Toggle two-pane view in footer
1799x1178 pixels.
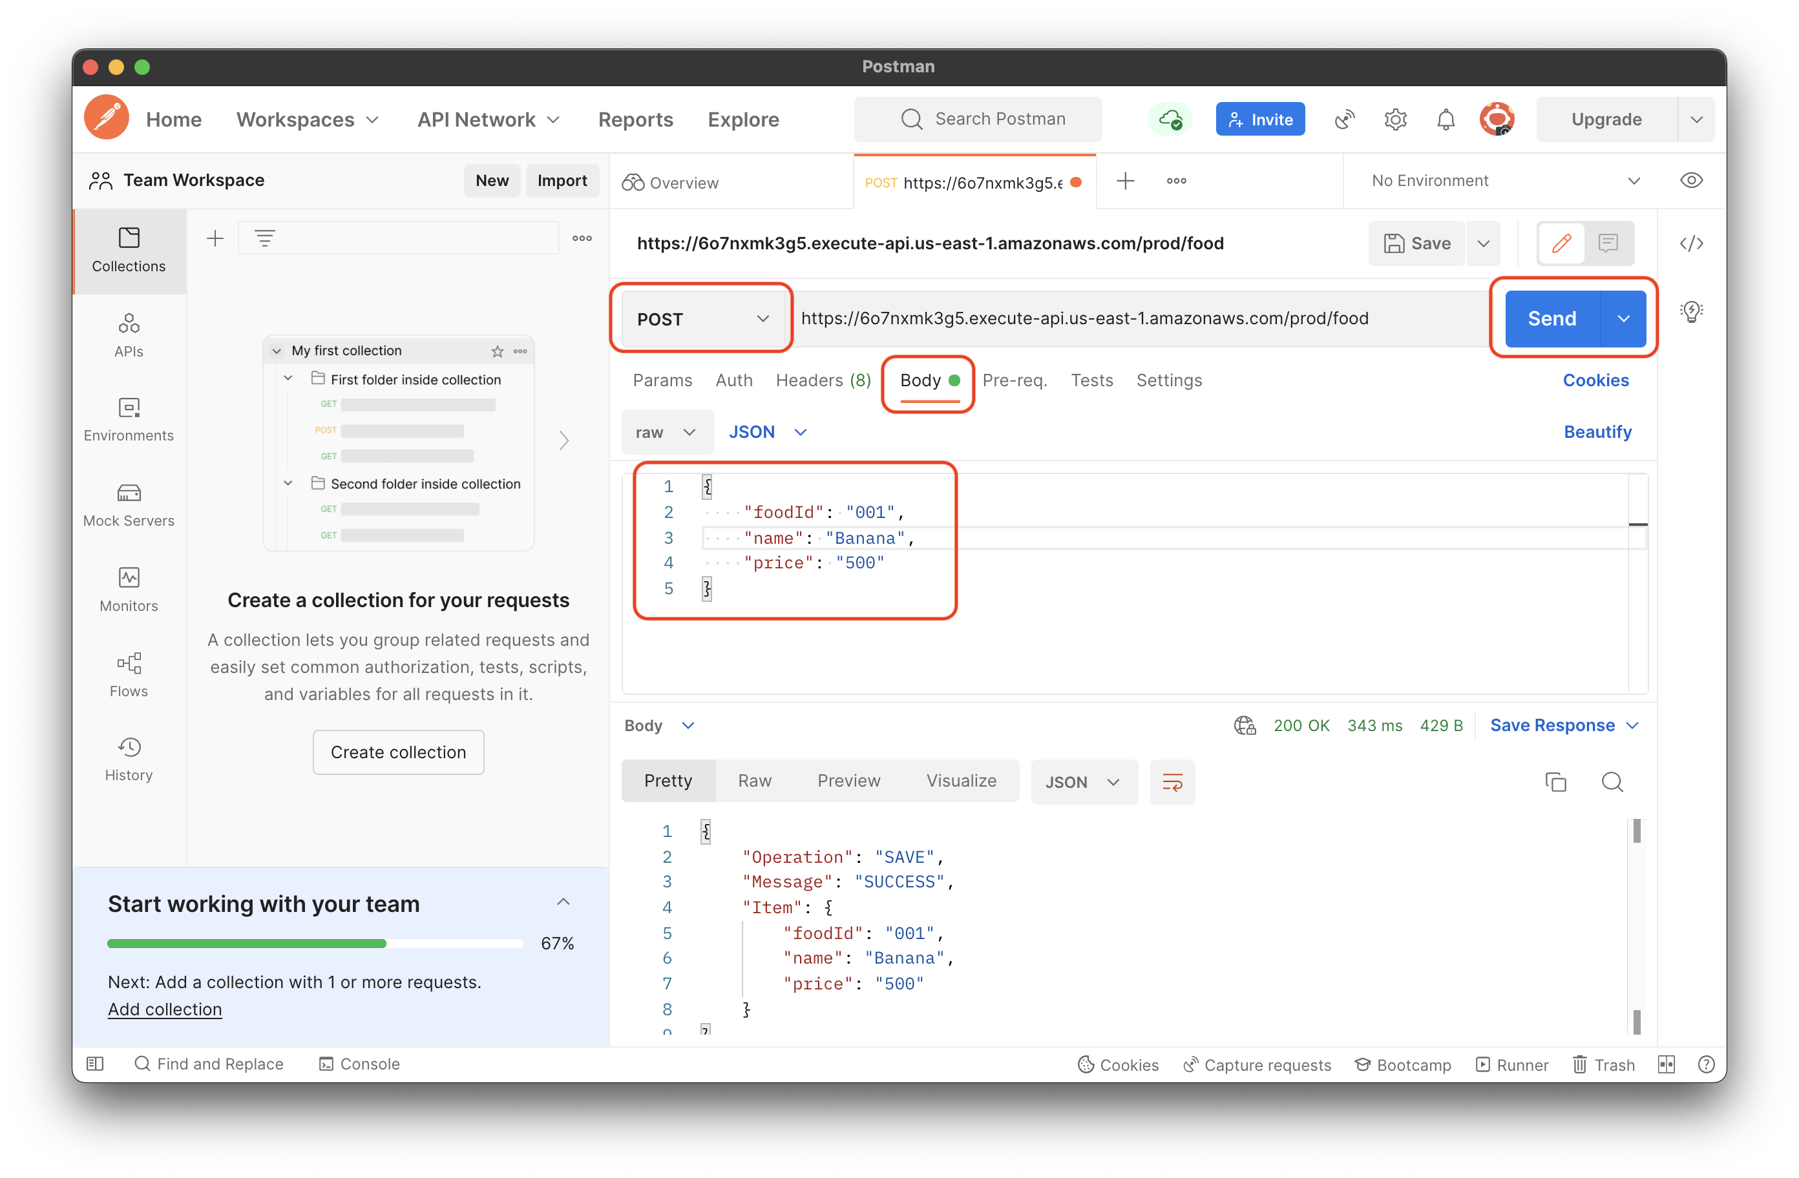(x=1667, y=1065)
